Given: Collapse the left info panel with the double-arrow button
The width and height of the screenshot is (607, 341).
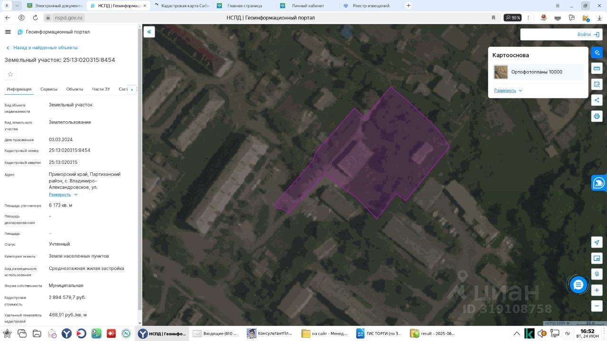Looking at the screenshot, I should (149, 32).
